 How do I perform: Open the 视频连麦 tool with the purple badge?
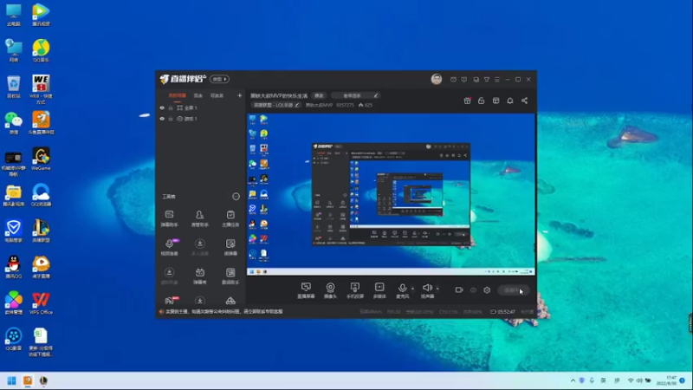(169, 247)
